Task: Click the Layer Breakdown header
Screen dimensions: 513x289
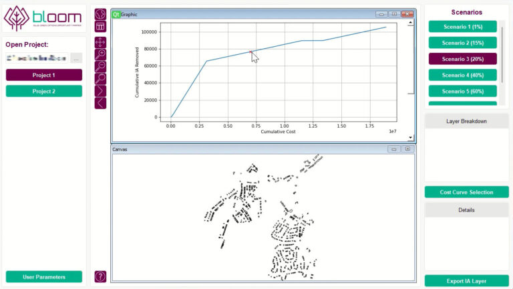Action: [x=466, y=121]
